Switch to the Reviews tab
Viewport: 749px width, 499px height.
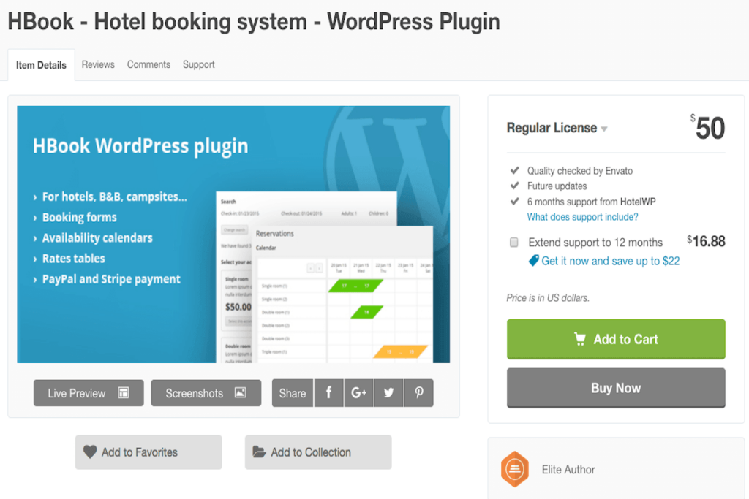click(98, 64)
